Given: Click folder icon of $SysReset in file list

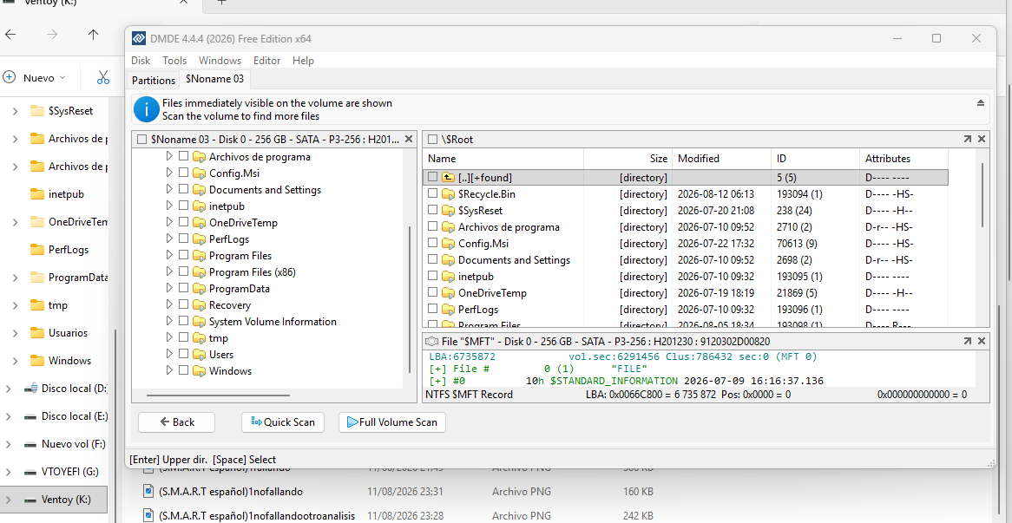Looking at the screenshot, I should click(x=448, y=210).
